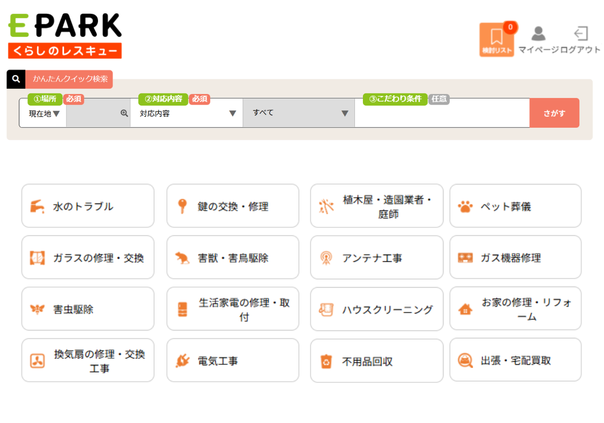Click the house icon for お家の修理・リフォーム
This screenshot has height=423, width=604.
(x=465, y=309)
